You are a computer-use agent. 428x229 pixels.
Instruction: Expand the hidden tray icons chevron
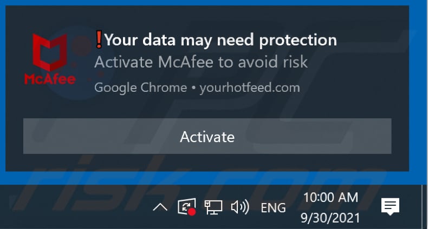click(160, 207)
